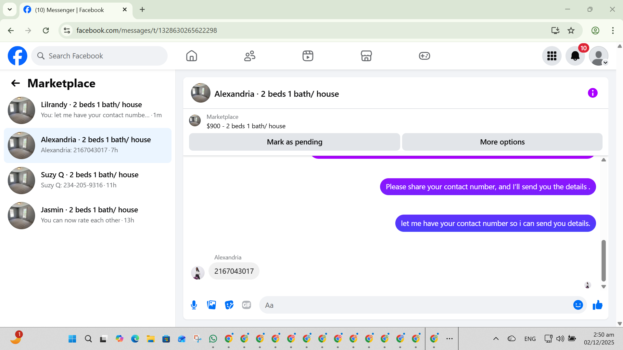This screenshot has height=350, width=623.
Task: Open the volume control in tray
Action: pos(560,339)
